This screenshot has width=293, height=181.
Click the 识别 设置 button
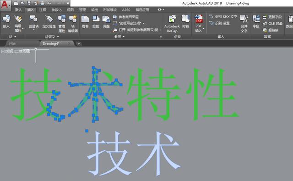pos(219,23)
